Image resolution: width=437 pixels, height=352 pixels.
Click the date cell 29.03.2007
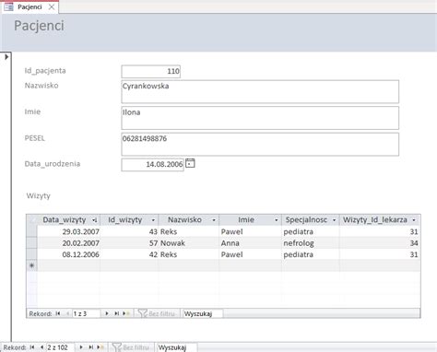pyautogui.click(x=69, y=231)
